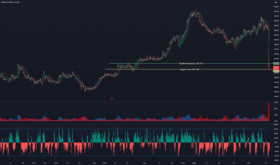
Task: Click the 440.00 price axis label
Action: [276, 97]
